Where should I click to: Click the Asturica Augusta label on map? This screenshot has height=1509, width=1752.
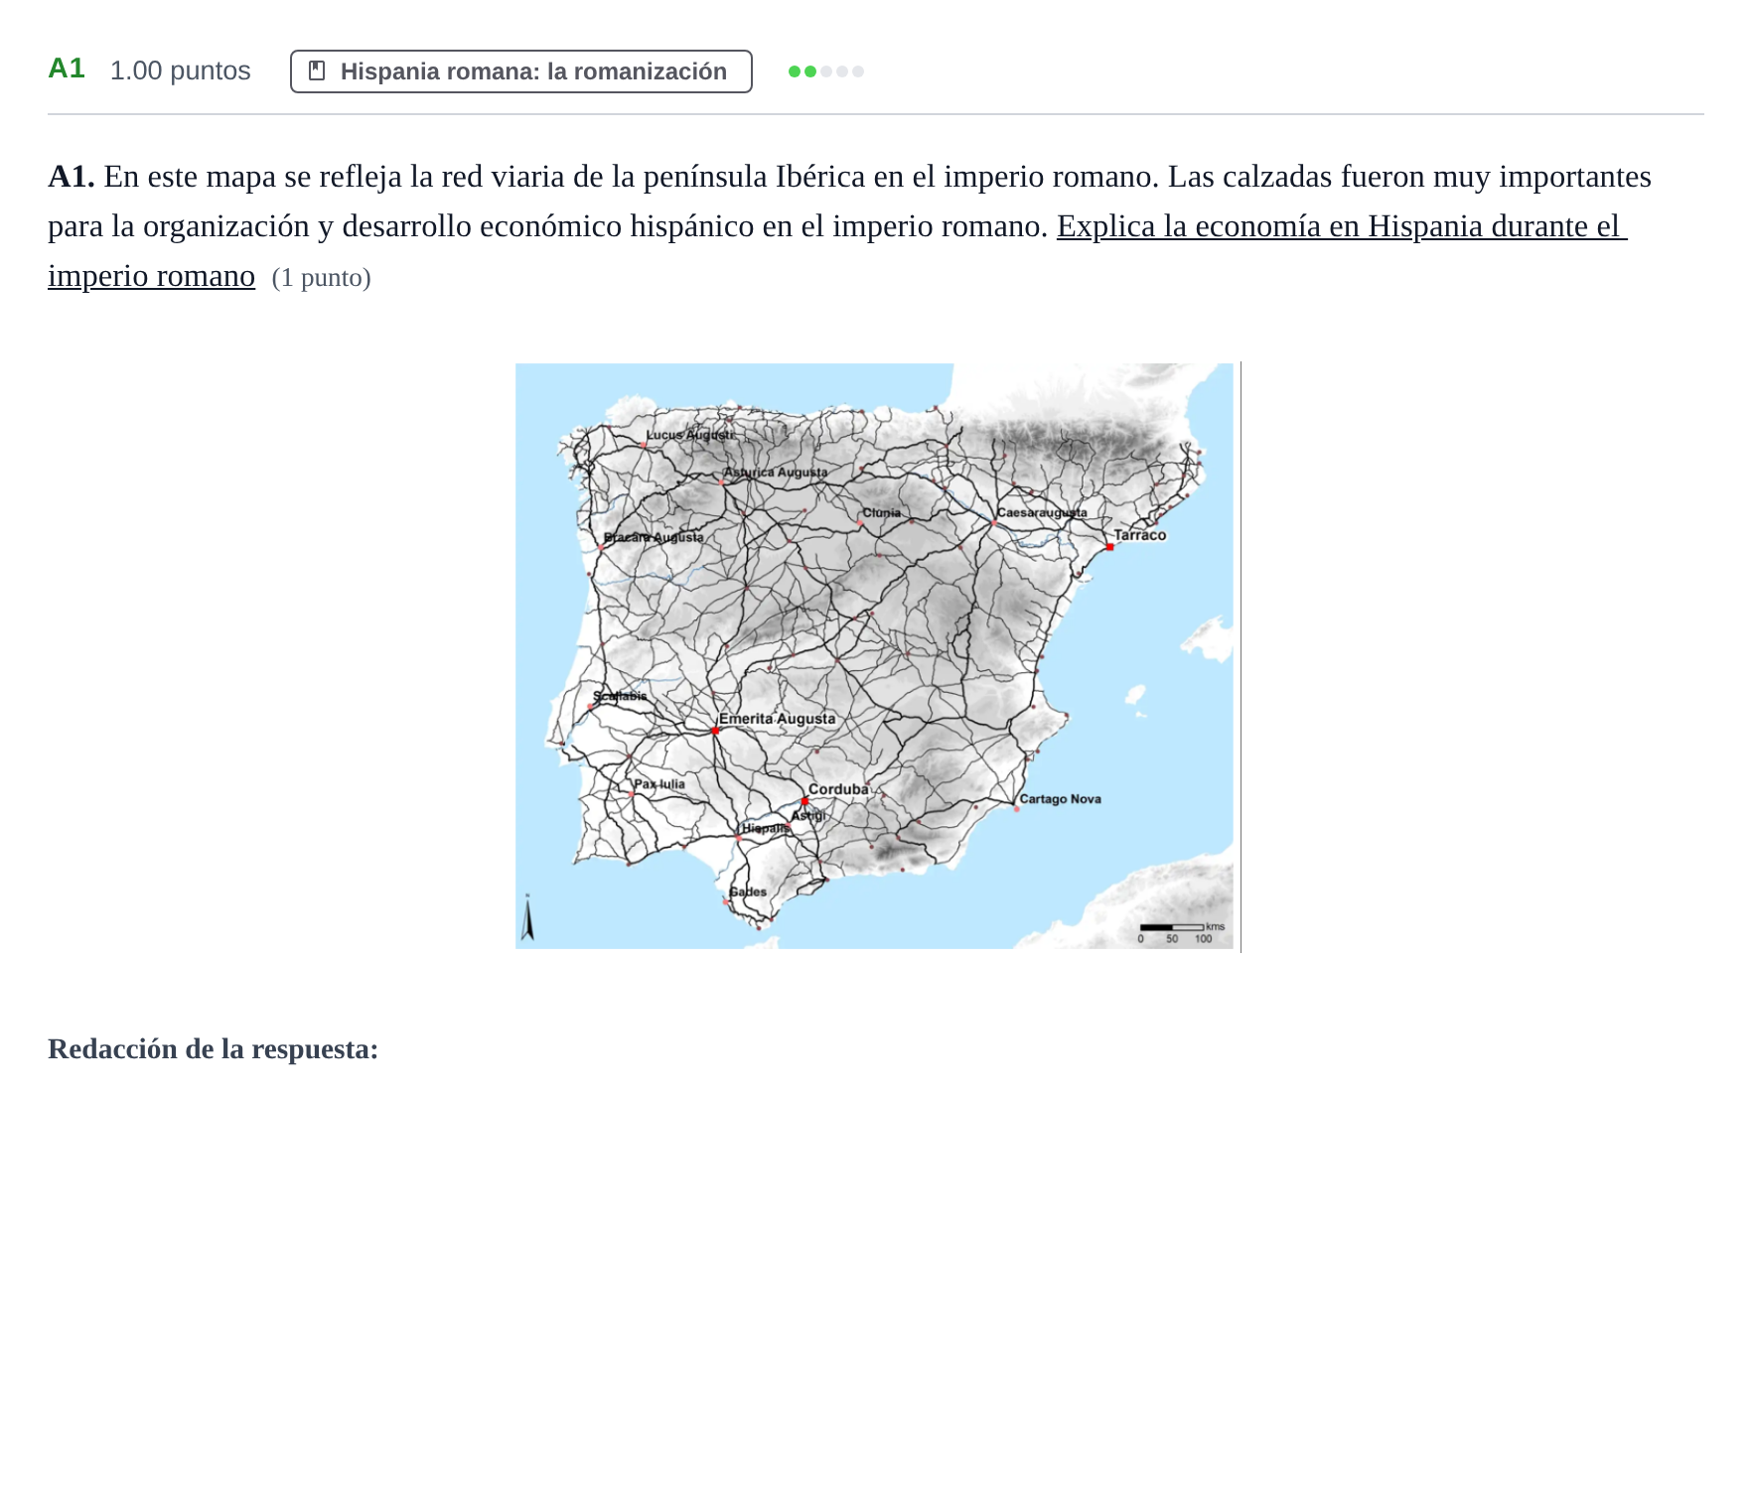pyautogui.click(x=775, y=473)
